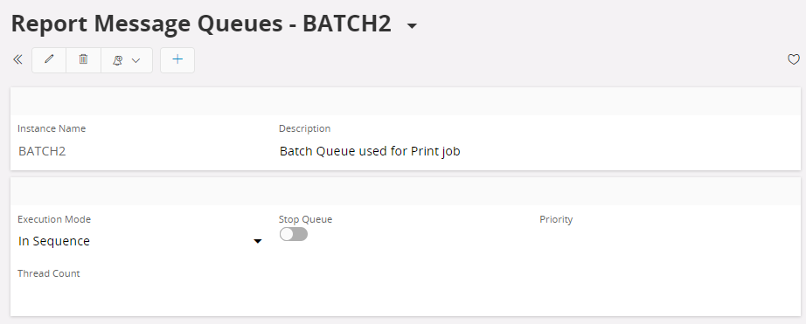Delete record with trash icon
Viewport: 806px width, 324px height.
pyautogui.click(x=83, y=59)
